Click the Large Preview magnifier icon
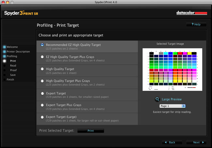 (x=157, y=99)
